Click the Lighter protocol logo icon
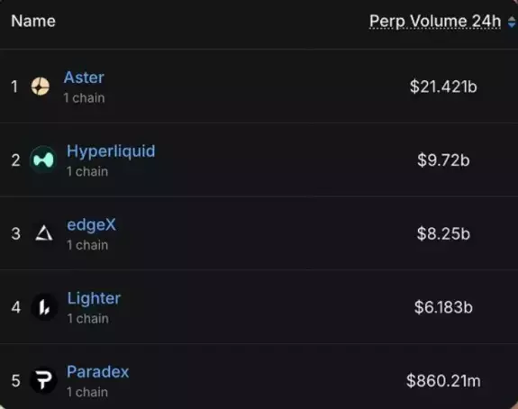Screen dimensions: 518x409 [44, 307]
